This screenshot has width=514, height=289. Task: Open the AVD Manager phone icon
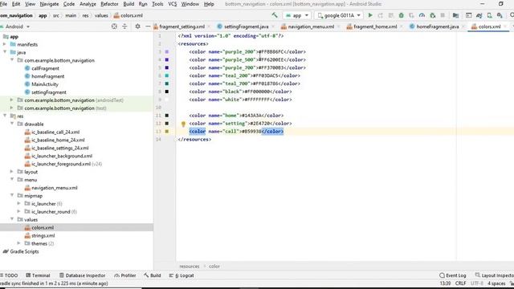click(489, 15)
